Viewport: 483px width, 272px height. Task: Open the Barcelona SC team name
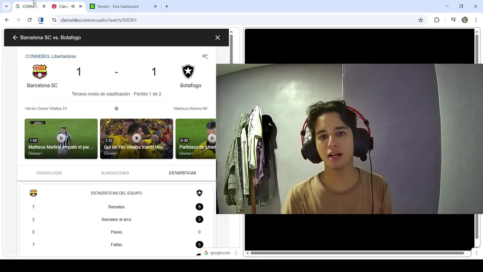[x=42, y=85]
